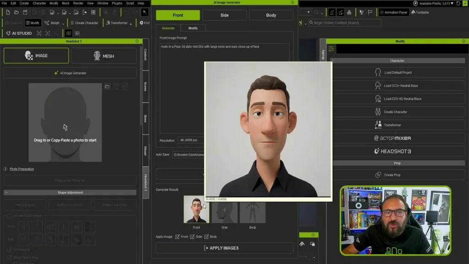Click the preview window icon with eye
The height and width of the screenshot is (264, 469).
[x=93, y=12]
